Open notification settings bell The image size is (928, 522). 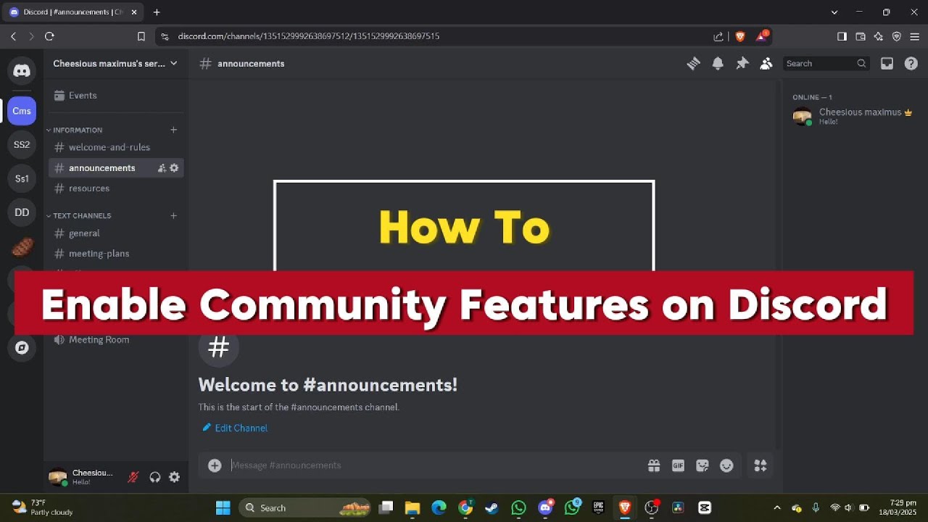click(x=718, y=64)
